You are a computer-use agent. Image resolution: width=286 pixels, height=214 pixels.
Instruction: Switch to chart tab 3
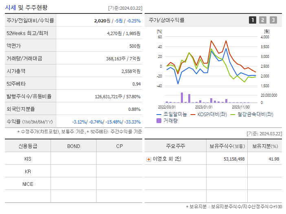[x=273, y=20]
